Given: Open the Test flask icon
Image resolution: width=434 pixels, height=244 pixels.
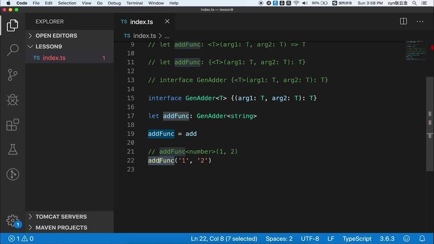Looking at the screenshot, I should click(13, 149).
